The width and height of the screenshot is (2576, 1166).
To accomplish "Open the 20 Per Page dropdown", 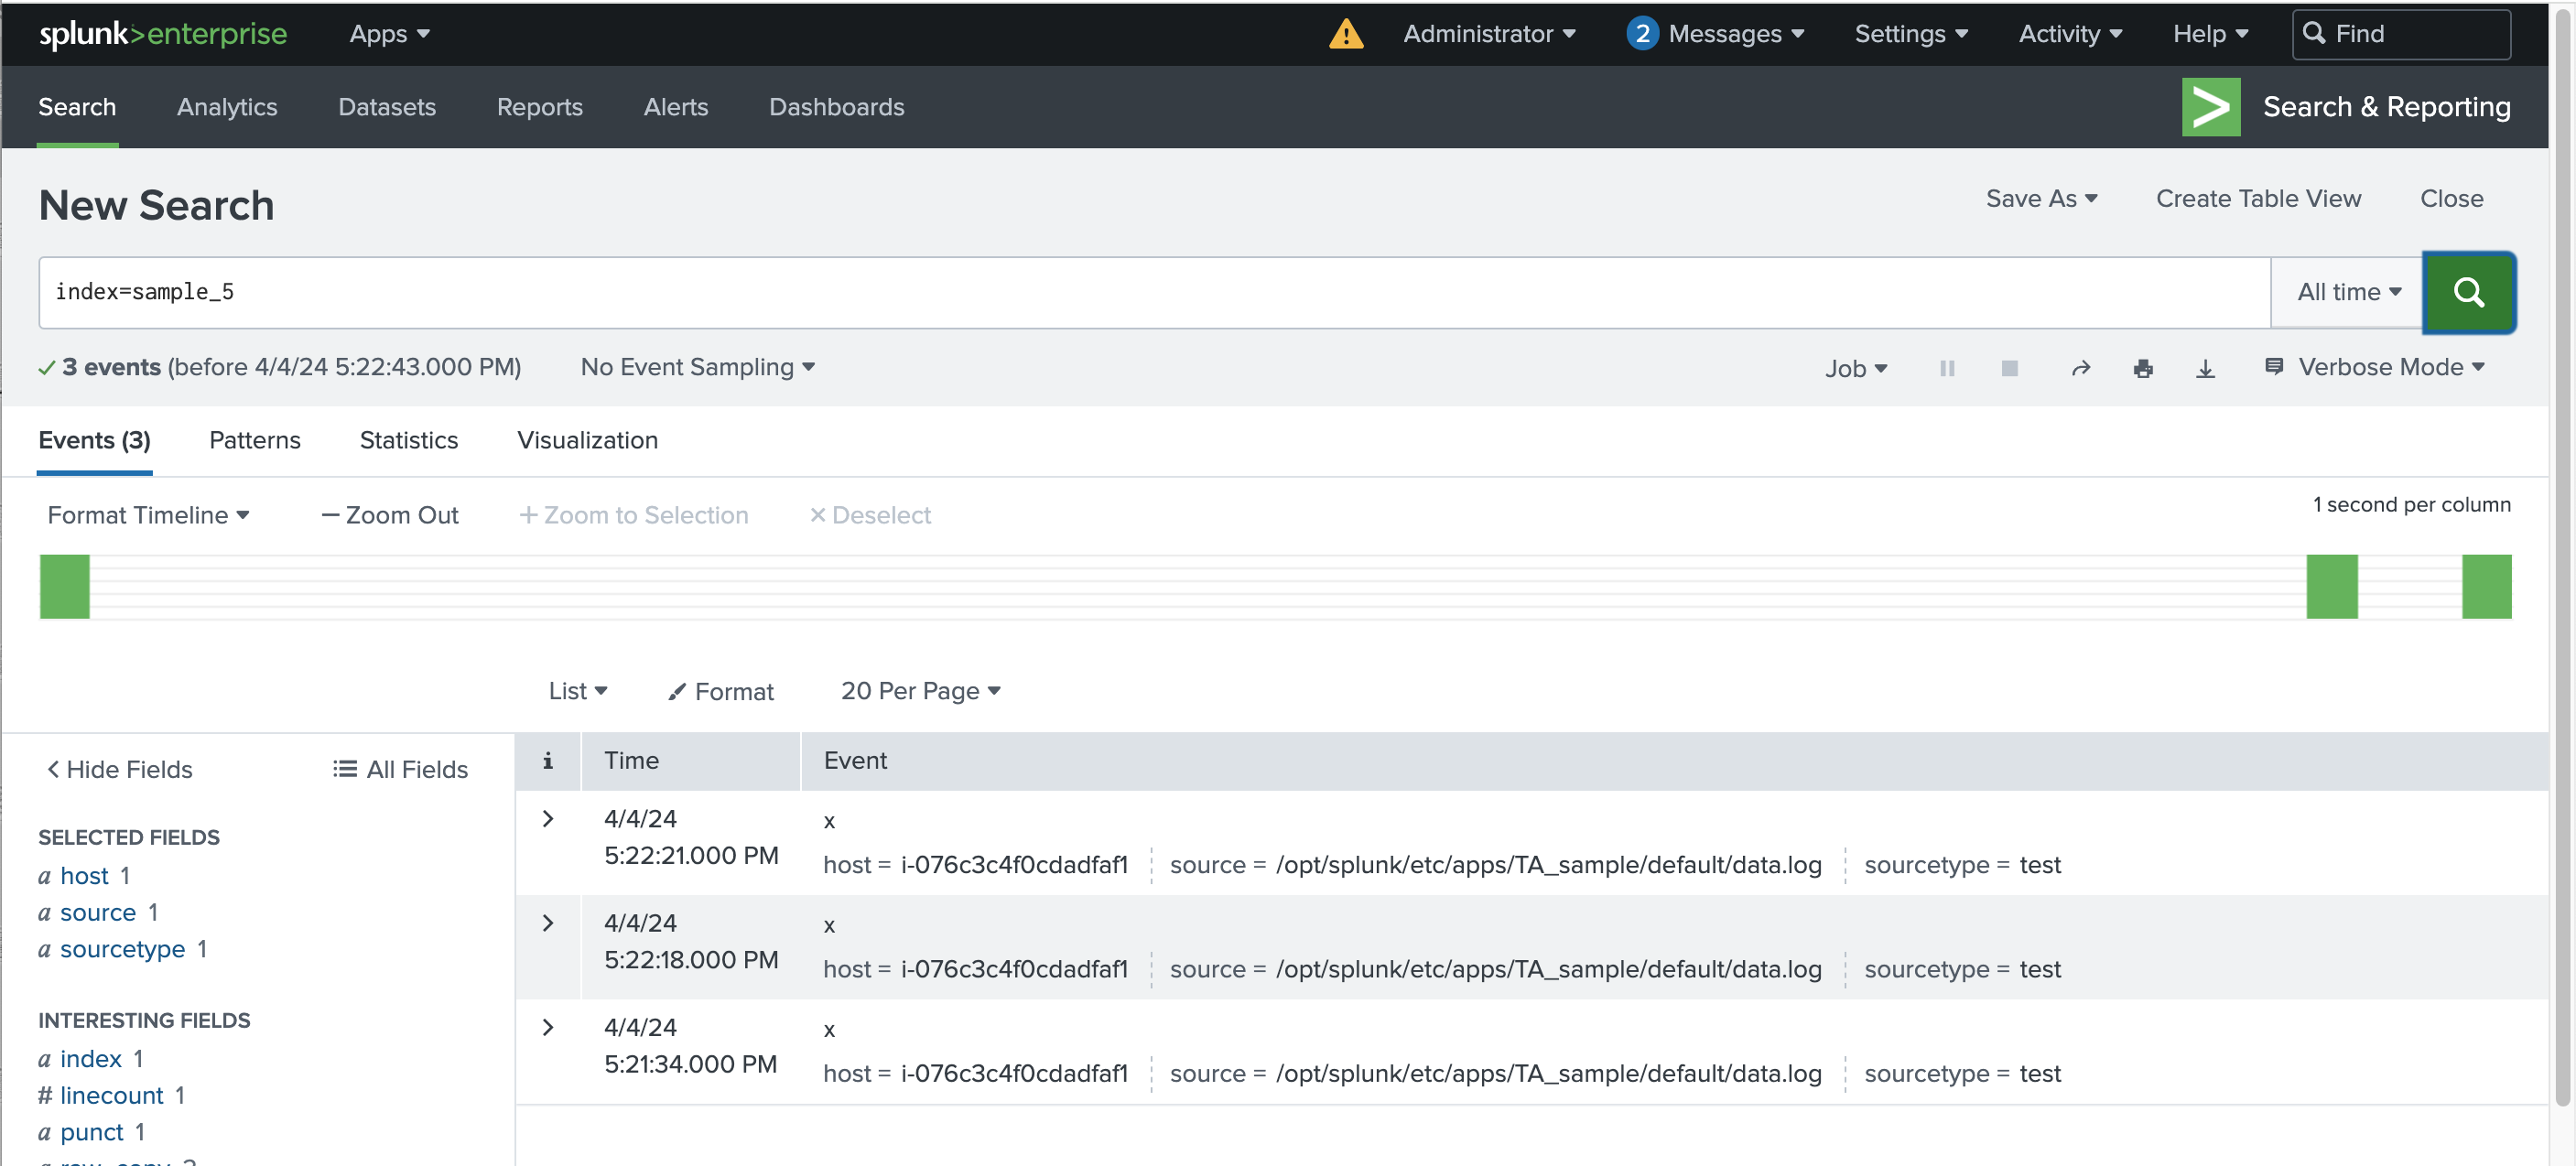I will coord(919,691).
